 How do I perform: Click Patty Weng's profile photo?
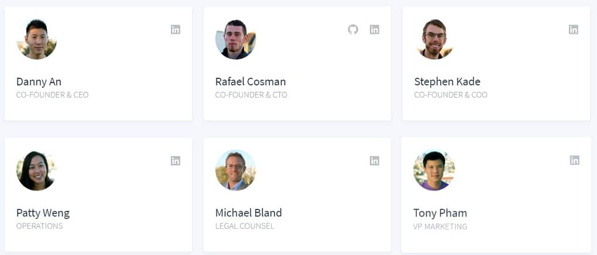coord(37,171)
